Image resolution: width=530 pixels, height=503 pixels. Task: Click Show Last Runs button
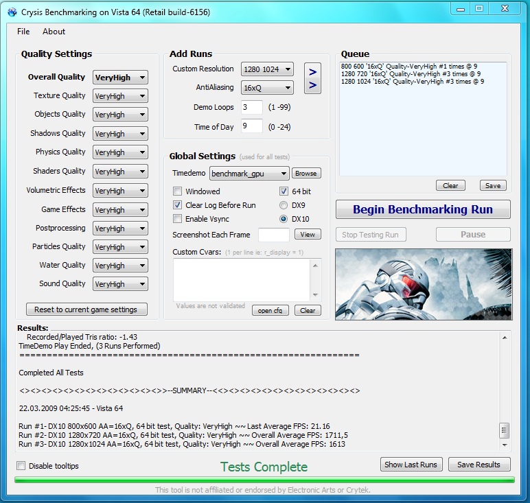click(x=411, y=465)
